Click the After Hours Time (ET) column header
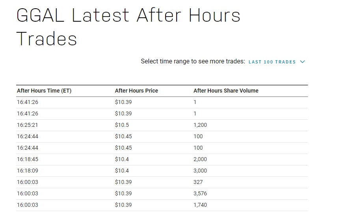The width and height of the screenshot is (356, 219). tap(44, 91)
